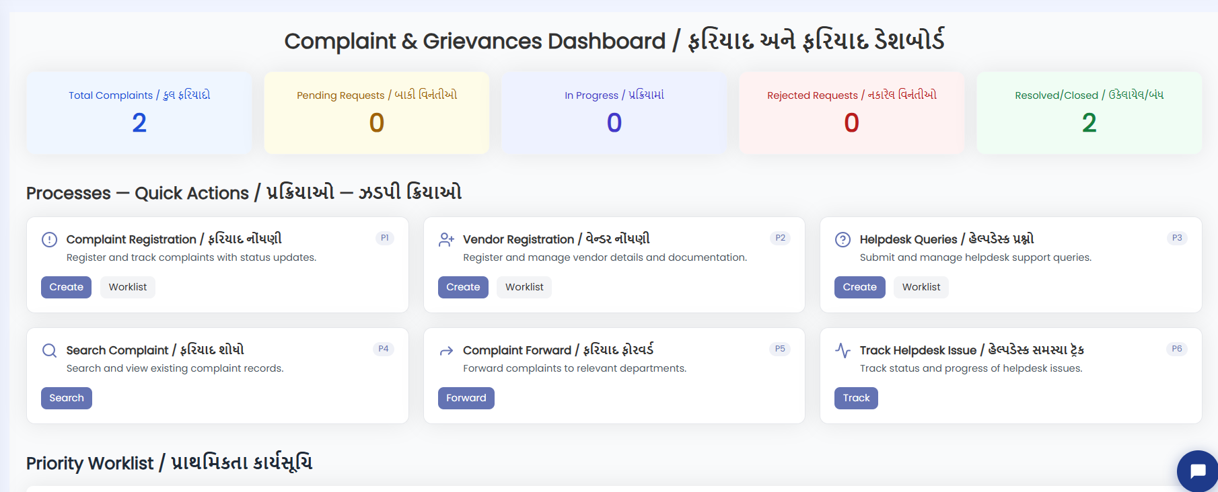
Task: Click the P4 badge on Search Complaint
Action: tap(384, 349)
